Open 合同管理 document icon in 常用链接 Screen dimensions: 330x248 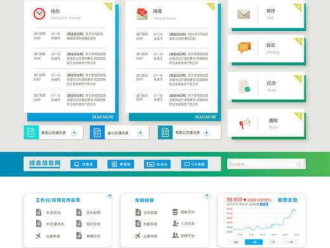coord(138,212)
